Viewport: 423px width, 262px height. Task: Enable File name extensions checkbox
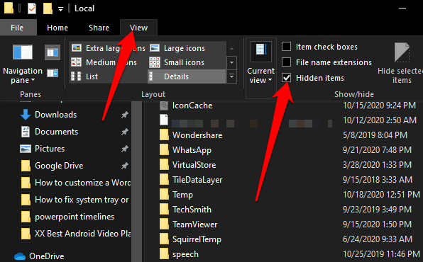[286, 62]
